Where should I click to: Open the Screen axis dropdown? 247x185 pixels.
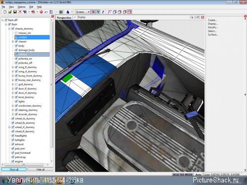coord(82,12)
